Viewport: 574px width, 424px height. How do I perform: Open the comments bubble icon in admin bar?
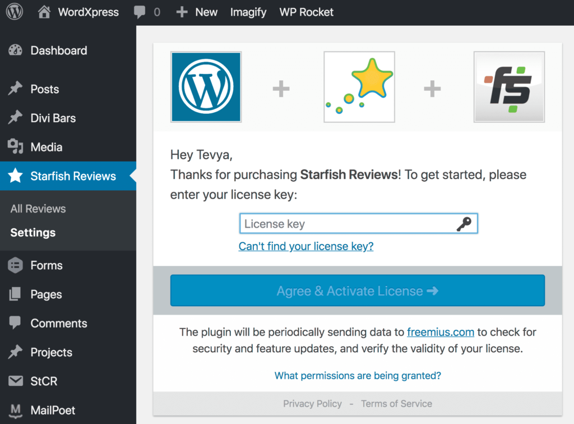pyautogui.click(x=140, y=12)
